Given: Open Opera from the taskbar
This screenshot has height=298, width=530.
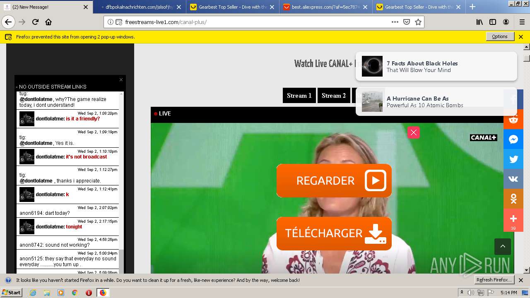Looking at the screenshot, I should point(89,293).
